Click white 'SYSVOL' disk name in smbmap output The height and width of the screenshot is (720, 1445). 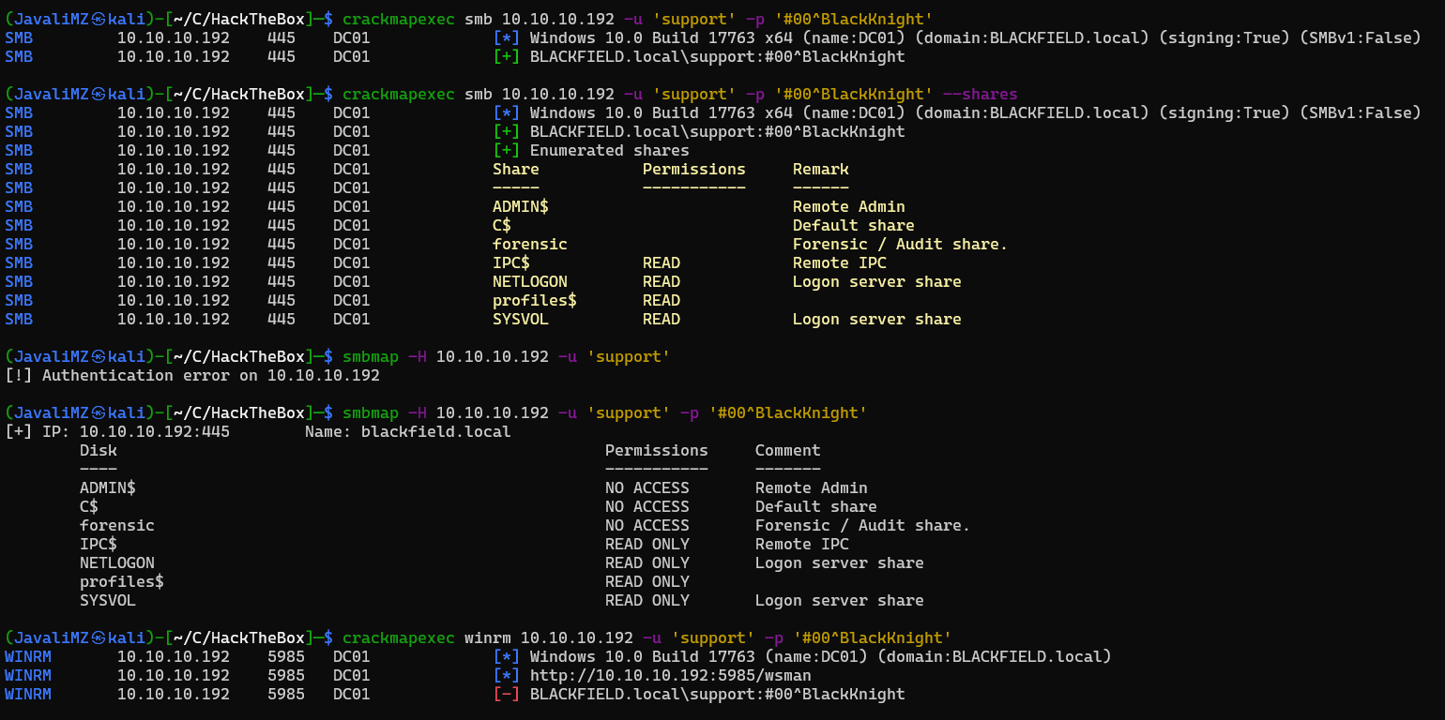[x=108, y=600]
